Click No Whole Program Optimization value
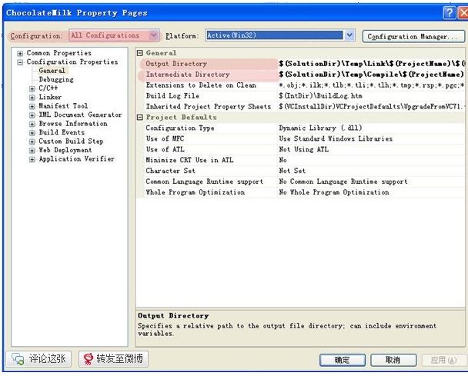Image resolution: width=468 pixels, height=376 pixels. (334, 192)
